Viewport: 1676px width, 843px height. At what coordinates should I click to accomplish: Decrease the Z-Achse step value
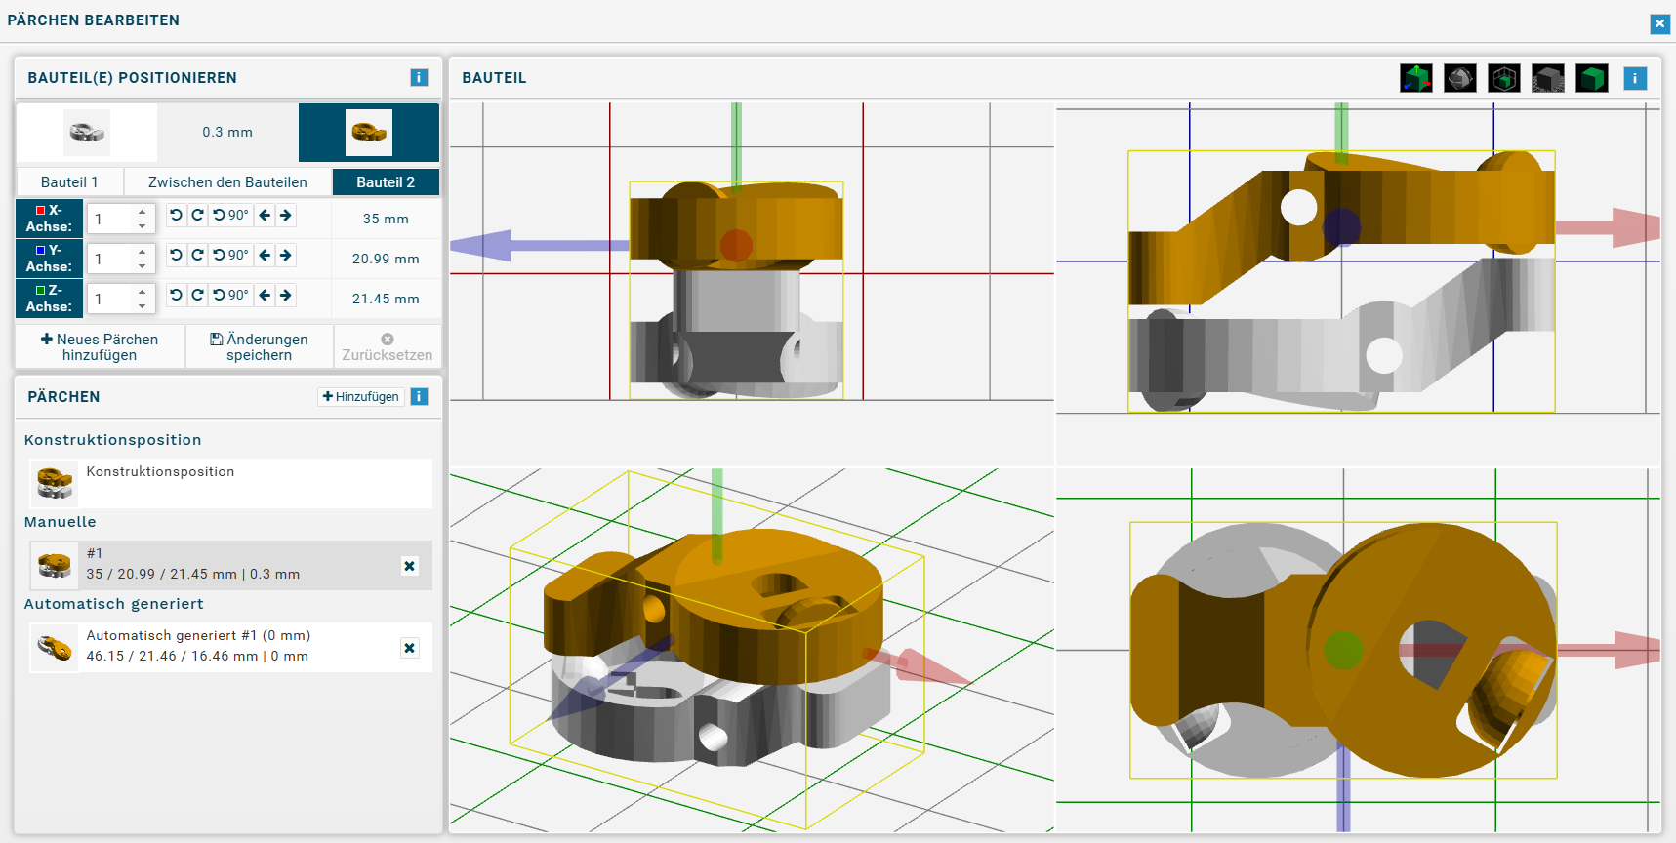click(x=143, y=306)
